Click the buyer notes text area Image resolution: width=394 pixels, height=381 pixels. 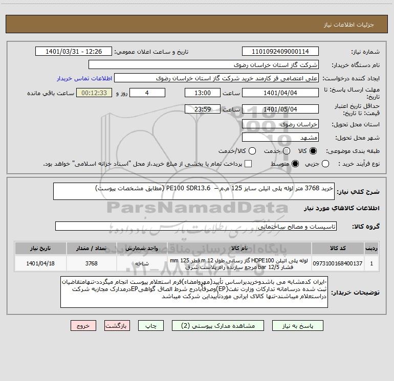[194, 292]
